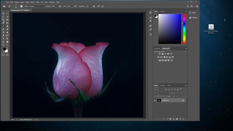This screenshot has height=131, width=233.
Task: Add a layer mask in Layers panel
Action: 170,119
